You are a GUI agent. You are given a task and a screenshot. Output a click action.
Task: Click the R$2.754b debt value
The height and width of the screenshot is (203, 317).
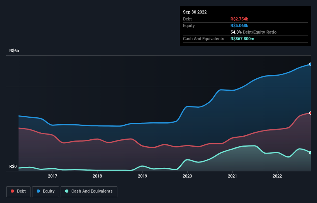(x=239, y=19)
